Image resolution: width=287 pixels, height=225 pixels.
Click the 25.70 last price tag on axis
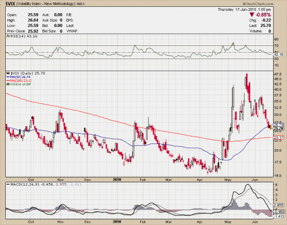click(278, 129)
